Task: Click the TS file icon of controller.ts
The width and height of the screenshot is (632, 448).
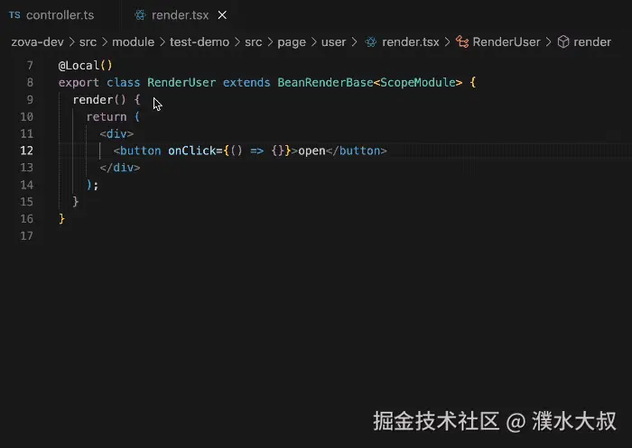Action: click(x=14, y=15)
